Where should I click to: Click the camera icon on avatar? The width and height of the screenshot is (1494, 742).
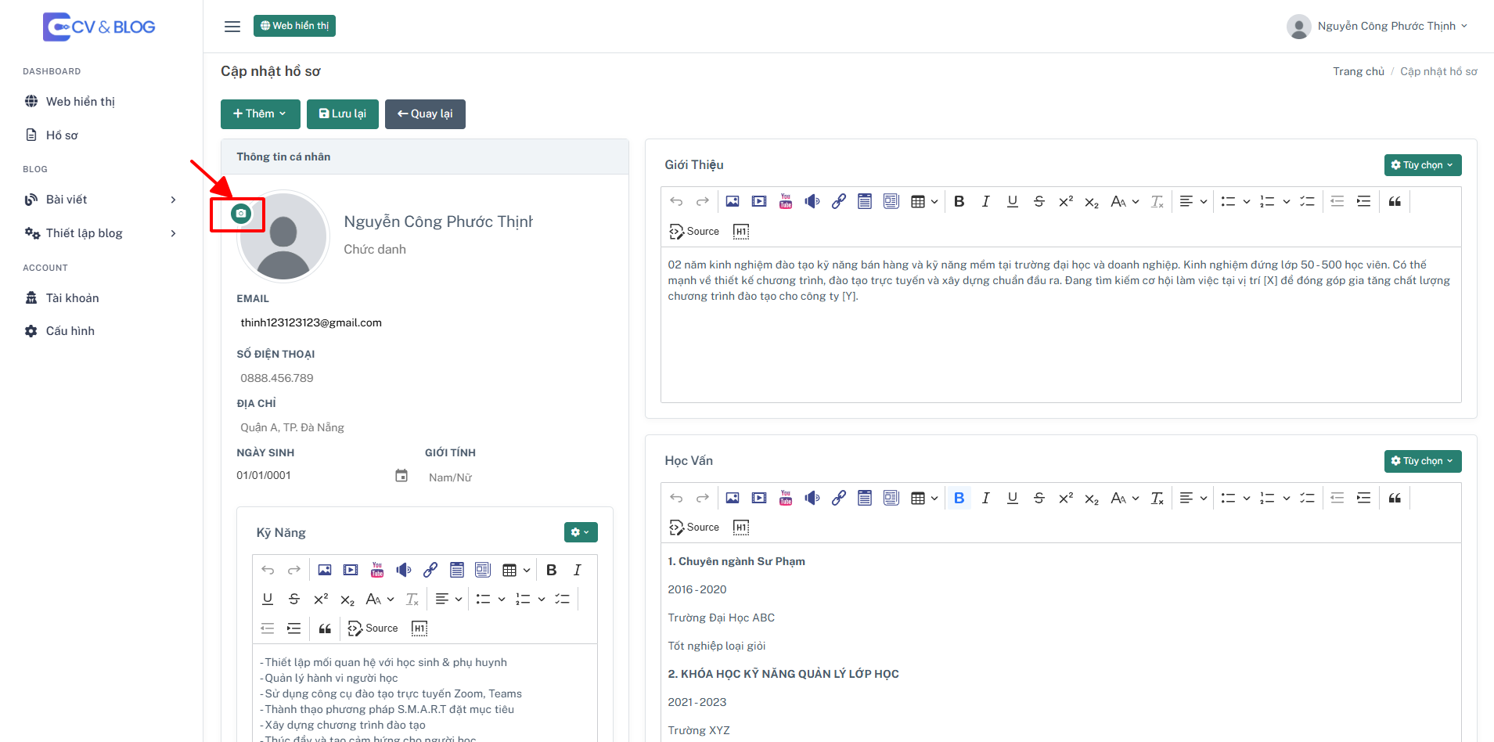[241, 213]
